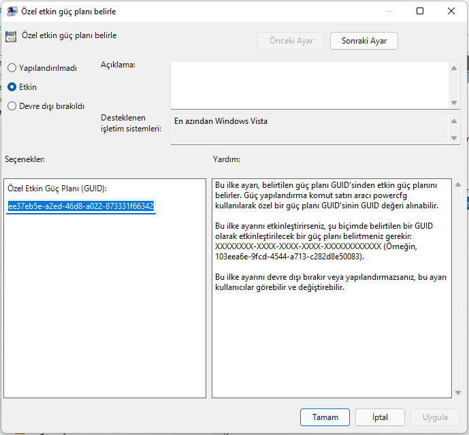This screenshot has width=469, height=435.
Task: Confirm with the Tamam button
Action: pyautogui.click(x=325, y=417)
